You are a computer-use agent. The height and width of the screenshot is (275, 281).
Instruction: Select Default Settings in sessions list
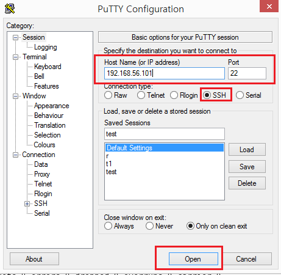point(165,148)
